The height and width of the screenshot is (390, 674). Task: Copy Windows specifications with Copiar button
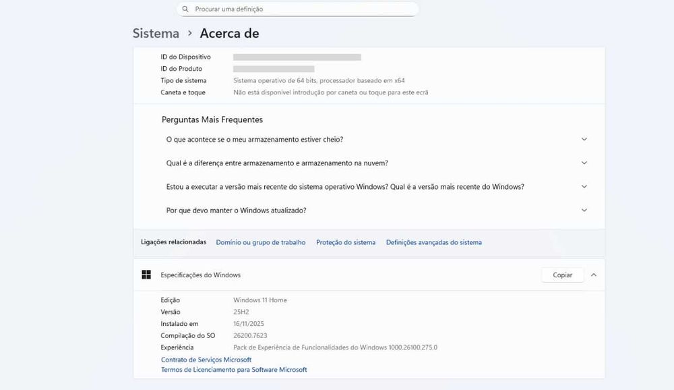pyautogui.click(x=562, y=275)
